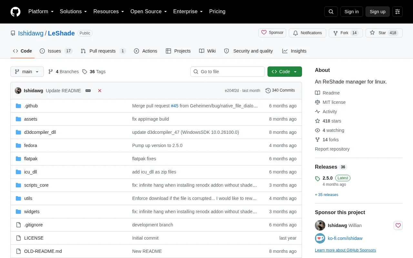This screenshot has height=258, width=413.
Task: Open the main branch dropdown
Action: point(27,72)
